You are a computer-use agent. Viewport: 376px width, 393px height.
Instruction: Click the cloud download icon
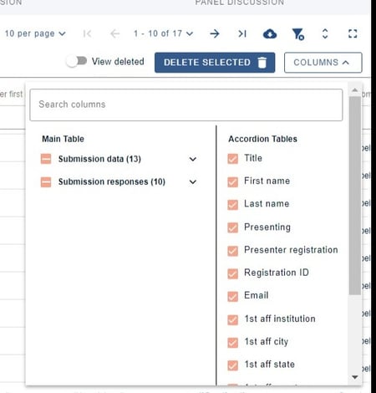(270, 34)
